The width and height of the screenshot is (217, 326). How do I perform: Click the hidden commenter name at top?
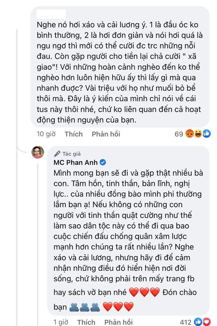pos(51,14)
